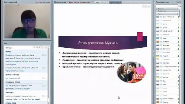Viewport: 185px width, 104px height.
Task: Click the status icon next to svetlana
Action: click(178, 42)
